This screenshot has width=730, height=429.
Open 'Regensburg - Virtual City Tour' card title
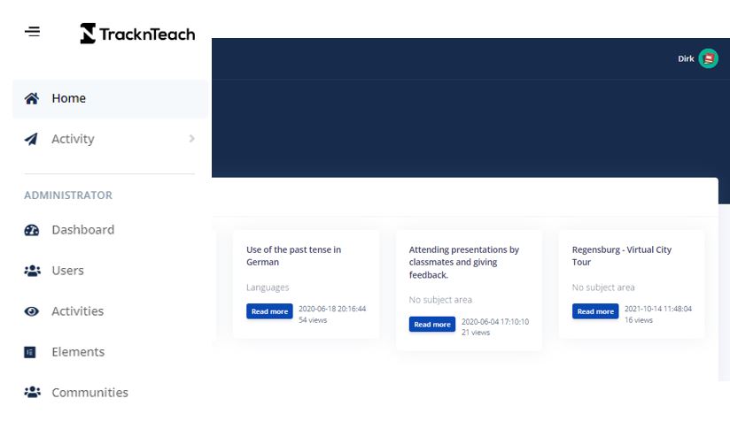622,256
